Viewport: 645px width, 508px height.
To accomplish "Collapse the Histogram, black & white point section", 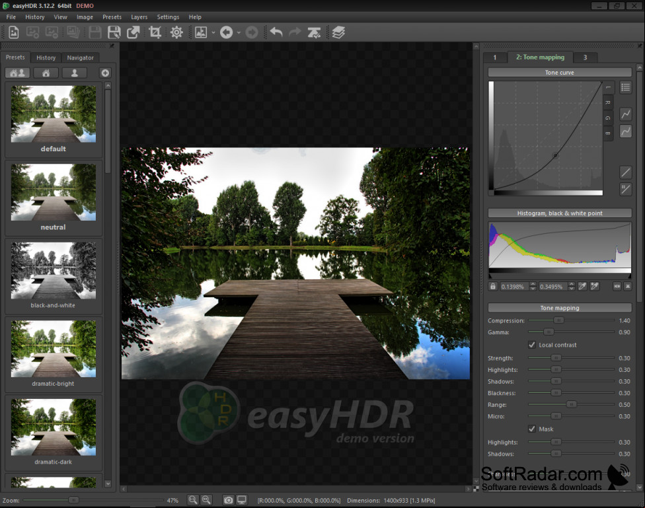I will coord(560,213).
